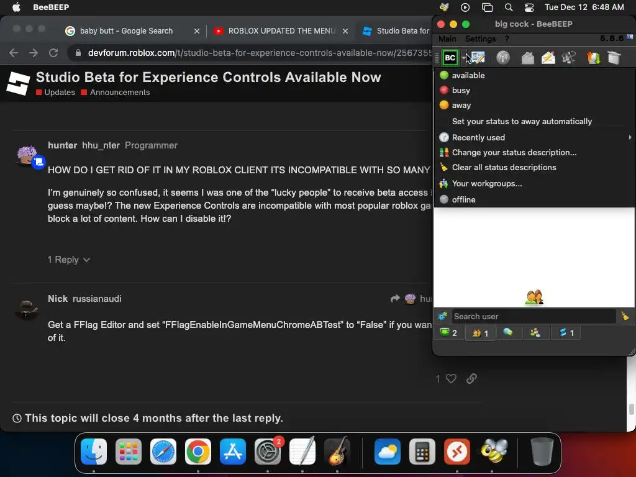
Task: Open Google Chrome from the dock
Action: pyautogui.click(x=198, y=452)
